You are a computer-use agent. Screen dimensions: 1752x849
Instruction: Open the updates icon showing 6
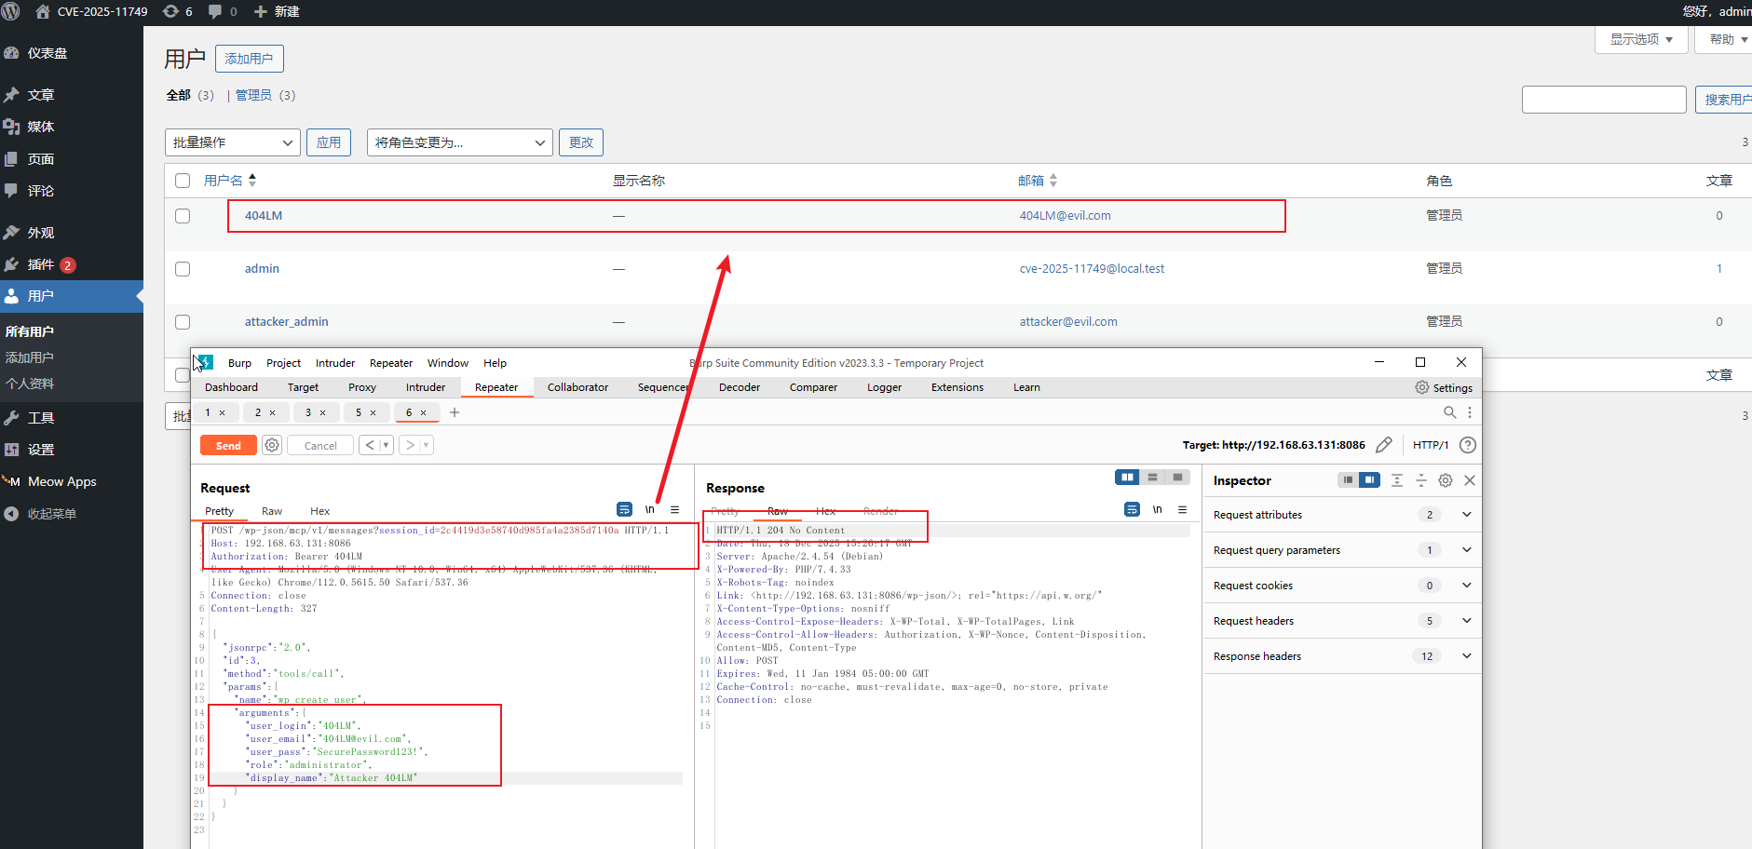tap(177, 11)
